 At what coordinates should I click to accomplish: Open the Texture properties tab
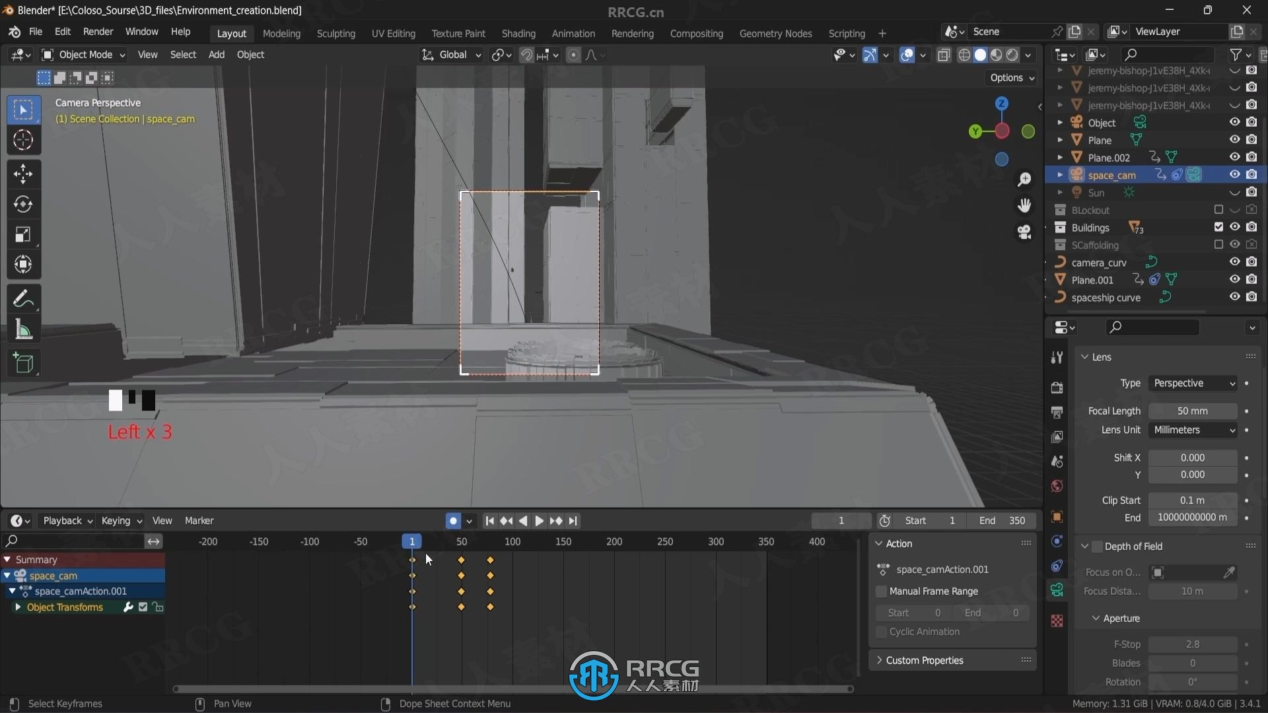1057,621
